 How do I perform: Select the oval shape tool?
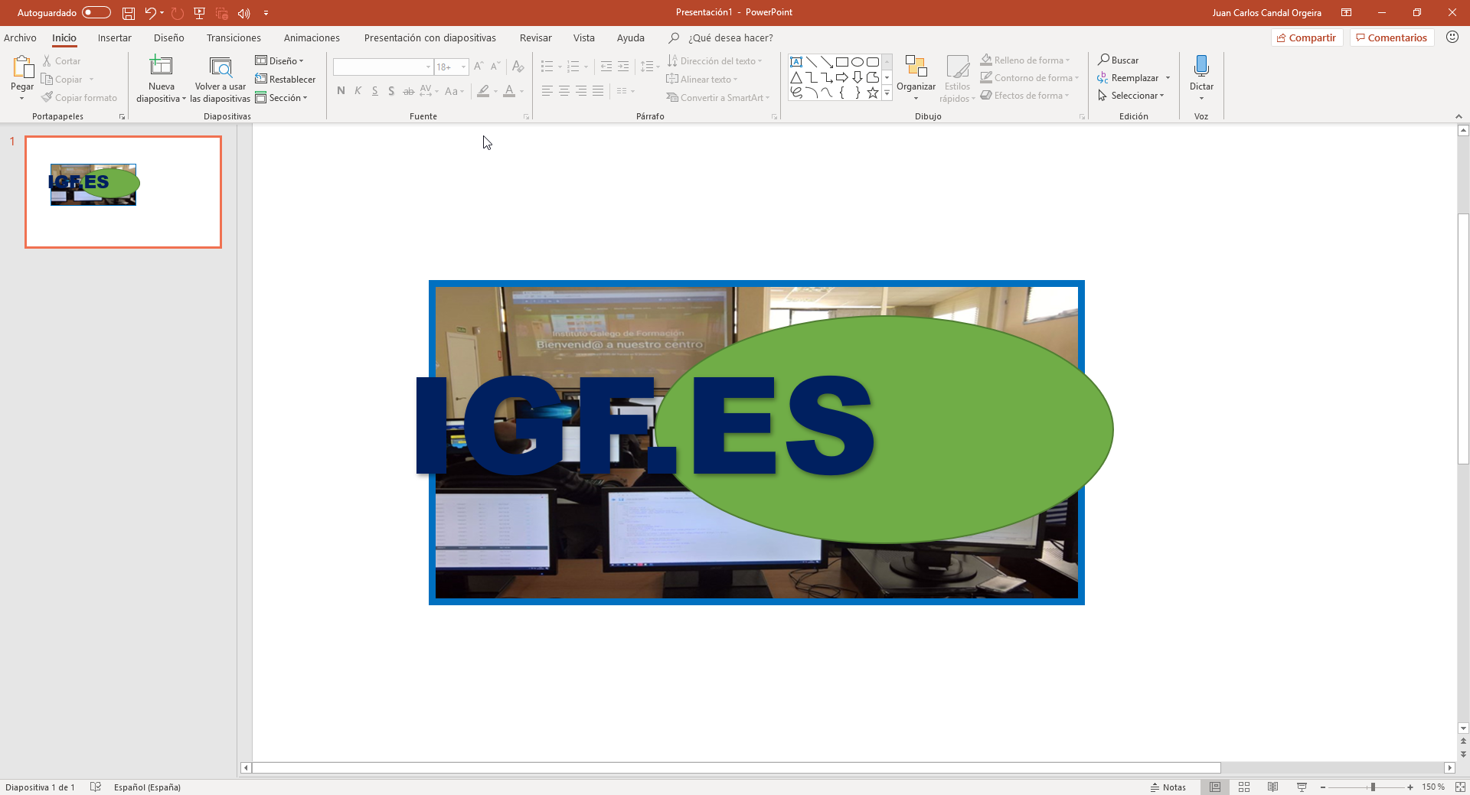point(857,62)
